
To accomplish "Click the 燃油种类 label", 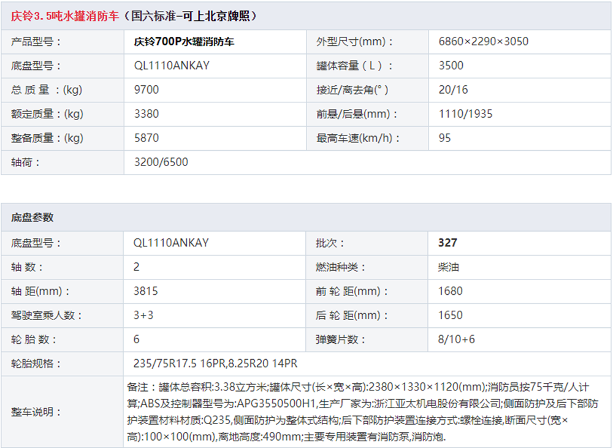I will coord(340,267).
